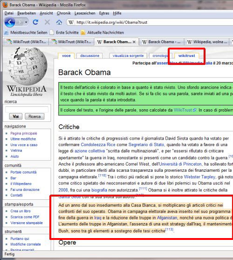Open the Segretario di Stato link
Image resolution: width=233 pixels, height=260 pixels.
point(146,145)
